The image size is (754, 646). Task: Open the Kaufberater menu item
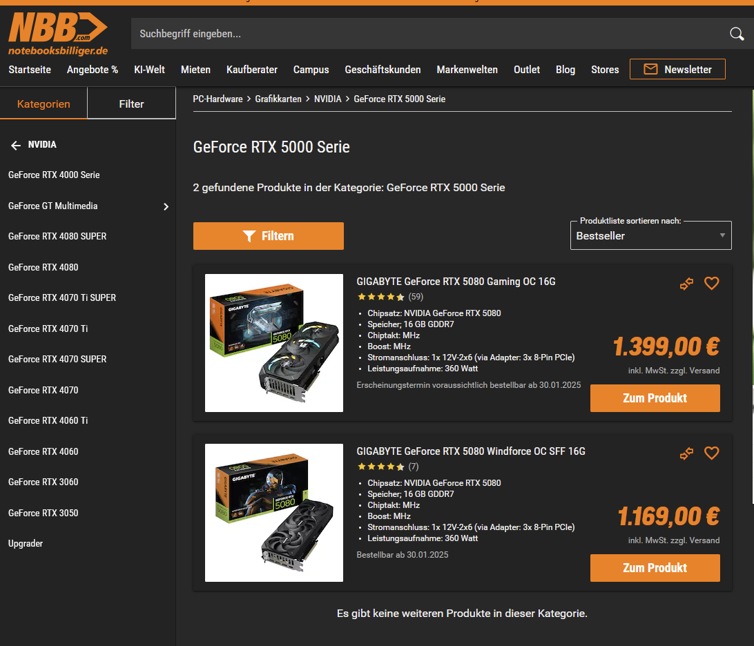tap(252, 70)
